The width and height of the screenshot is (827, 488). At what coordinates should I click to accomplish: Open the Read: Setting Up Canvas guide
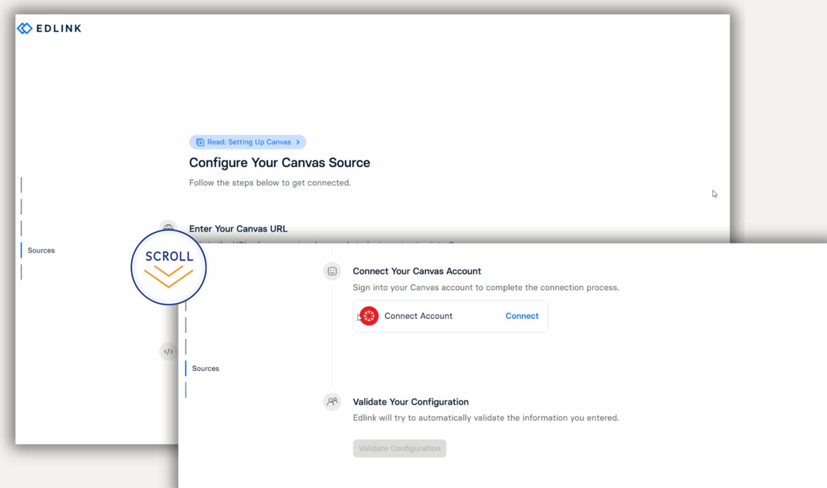248,142
